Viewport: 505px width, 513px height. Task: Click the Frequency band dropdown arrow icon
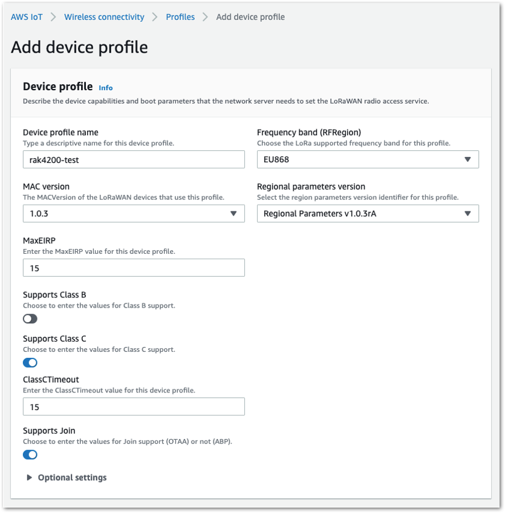tap(468, 159)
